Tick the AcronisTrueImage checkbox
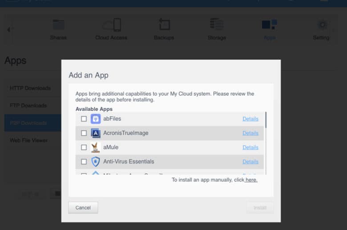 click(84, 133)
